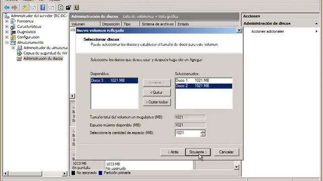The image size is (323, 181).
Task: Click the Administrador del servidor root icon
Action: click(x=7, y=16)
